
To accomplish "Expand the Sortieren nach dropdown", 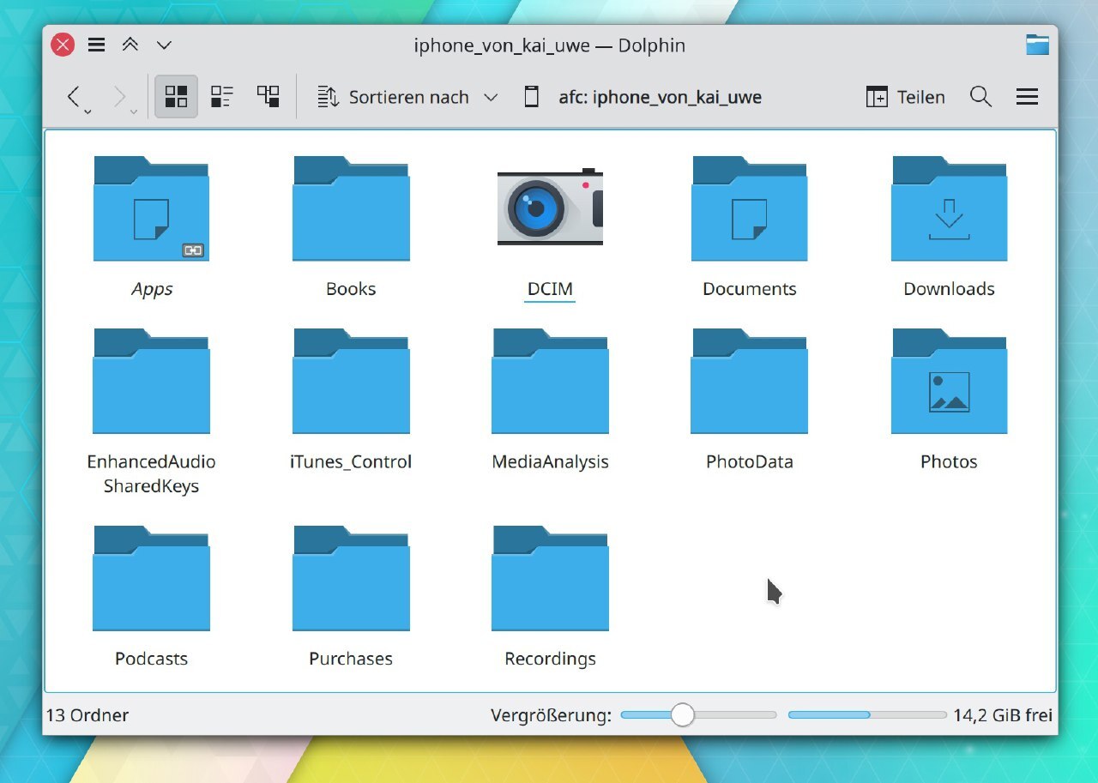I will click(x=407, y=97).
